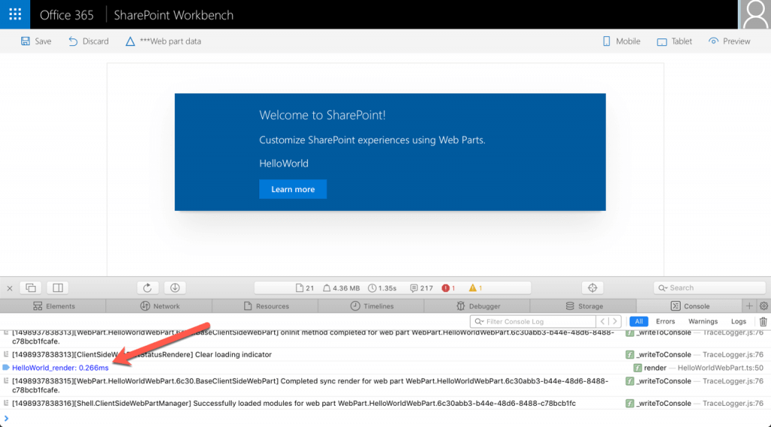Switch to Mobile preview
Image resolution: width=771 pixels, height=427 pixels.
[x=621, y=41]
